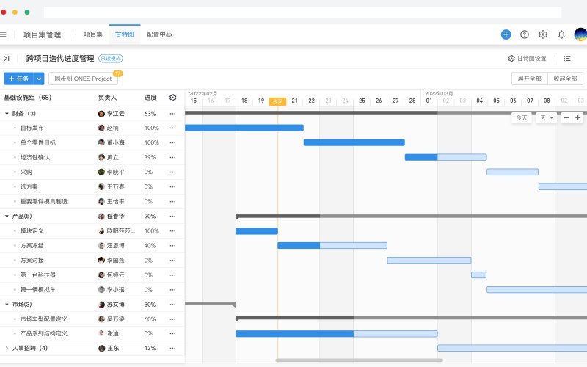The width and height of the screenshot is (587, 367).
Task: Click the horizontal scrollbar under the Gantt chart
Action: [x=359, y=360]
